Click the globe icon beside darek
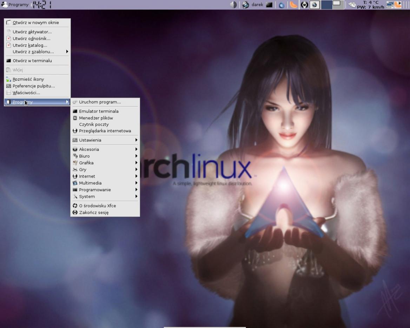The width and height of the screenshot is (410, 328). click(246, 5)
